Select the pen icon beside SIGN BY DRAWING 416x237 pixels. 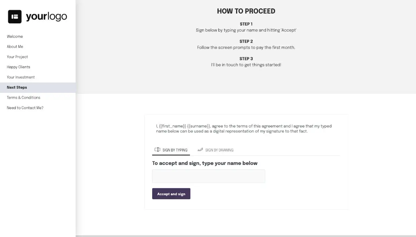tap(200, 149)
